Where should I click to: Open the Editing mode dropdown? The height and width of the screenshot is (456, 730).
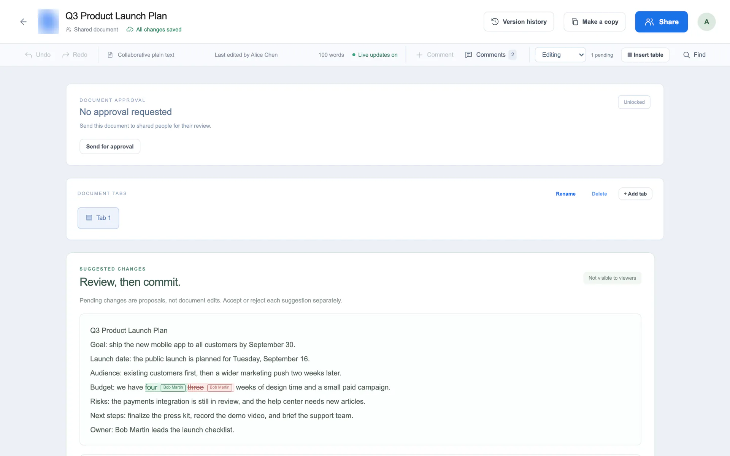pos(560,55)
